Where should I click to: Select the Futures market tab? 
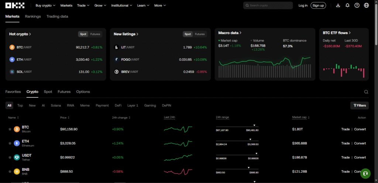click(64, 91)
